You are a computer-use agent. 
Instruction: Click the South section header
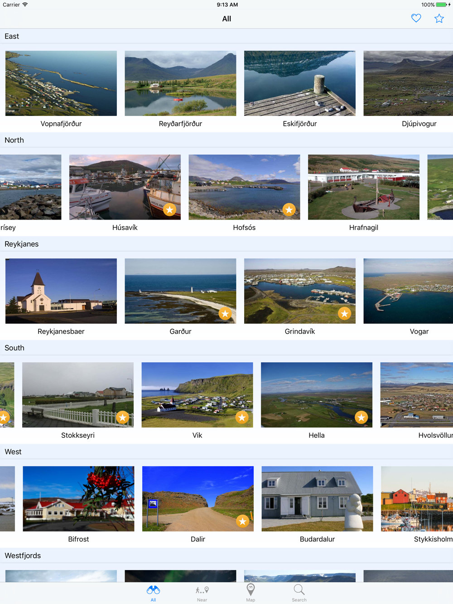(x=226, y=348)
